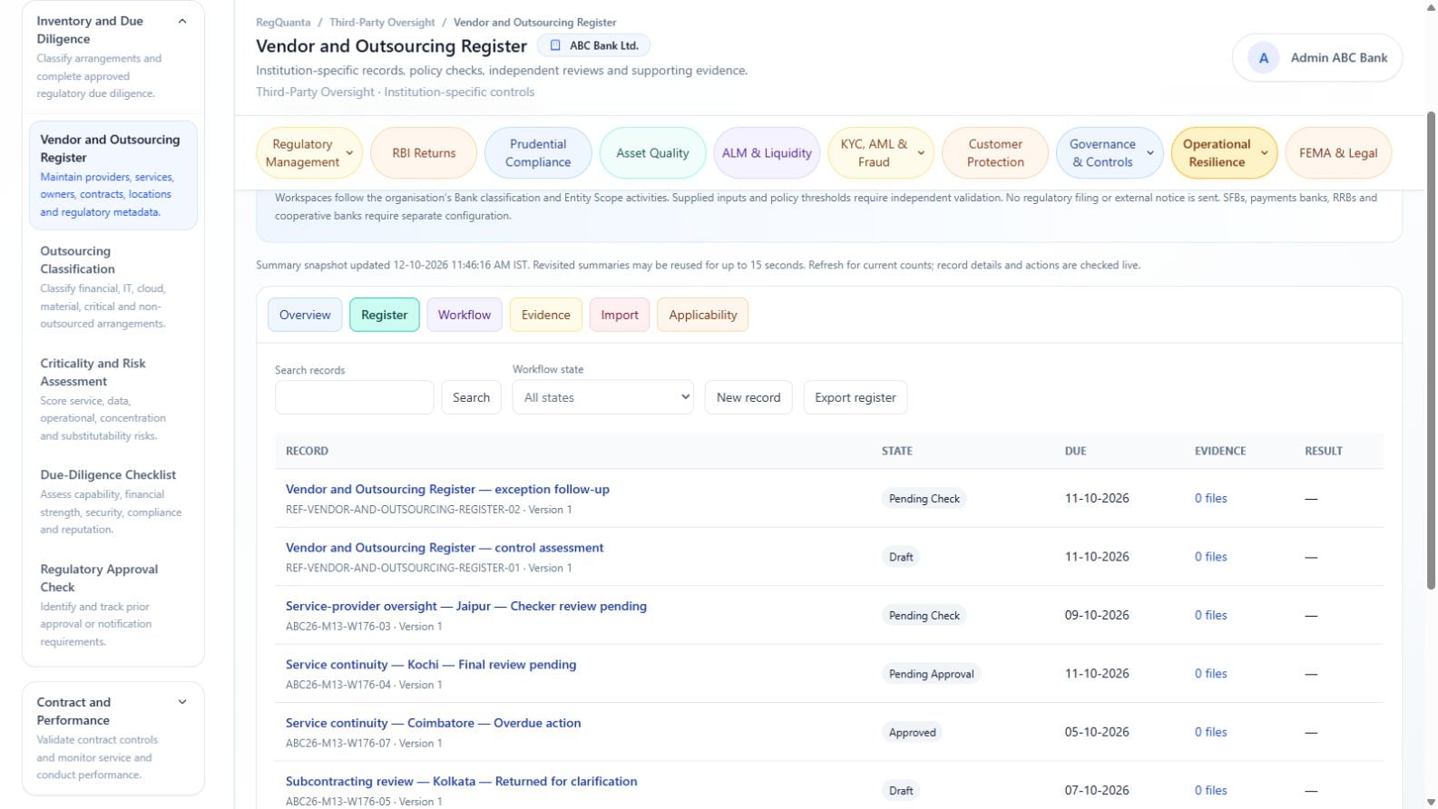Image resolution: width=1438 pixels, height=809 pixels.
Task: Open the Kolkata Returned for clarification record
Action: click(x=462, y=782)
